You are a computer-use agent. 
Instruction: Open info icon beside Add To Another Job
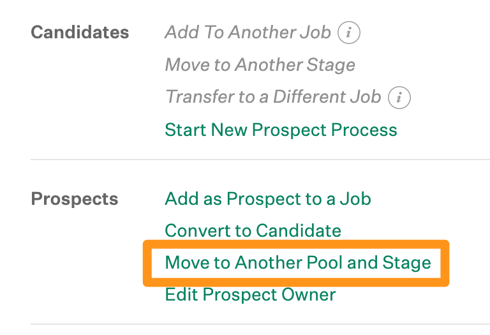pyautogui.click(x=349, y=33)
